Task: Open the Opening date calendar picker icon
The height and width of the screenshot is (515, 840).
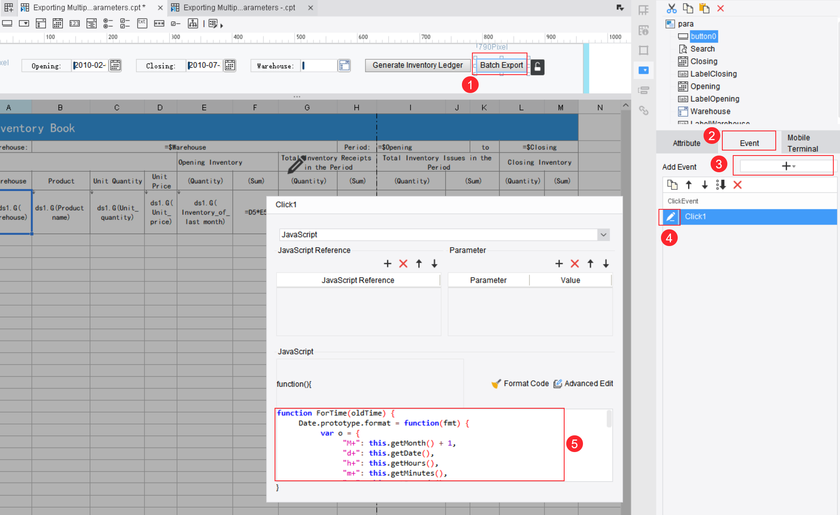Action: click(115, 65)
